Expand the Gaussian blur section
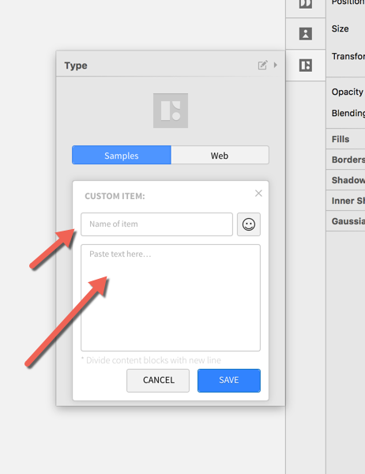This screenshot has width=365, height=474. pyautogui.click(x=345, y=221)
